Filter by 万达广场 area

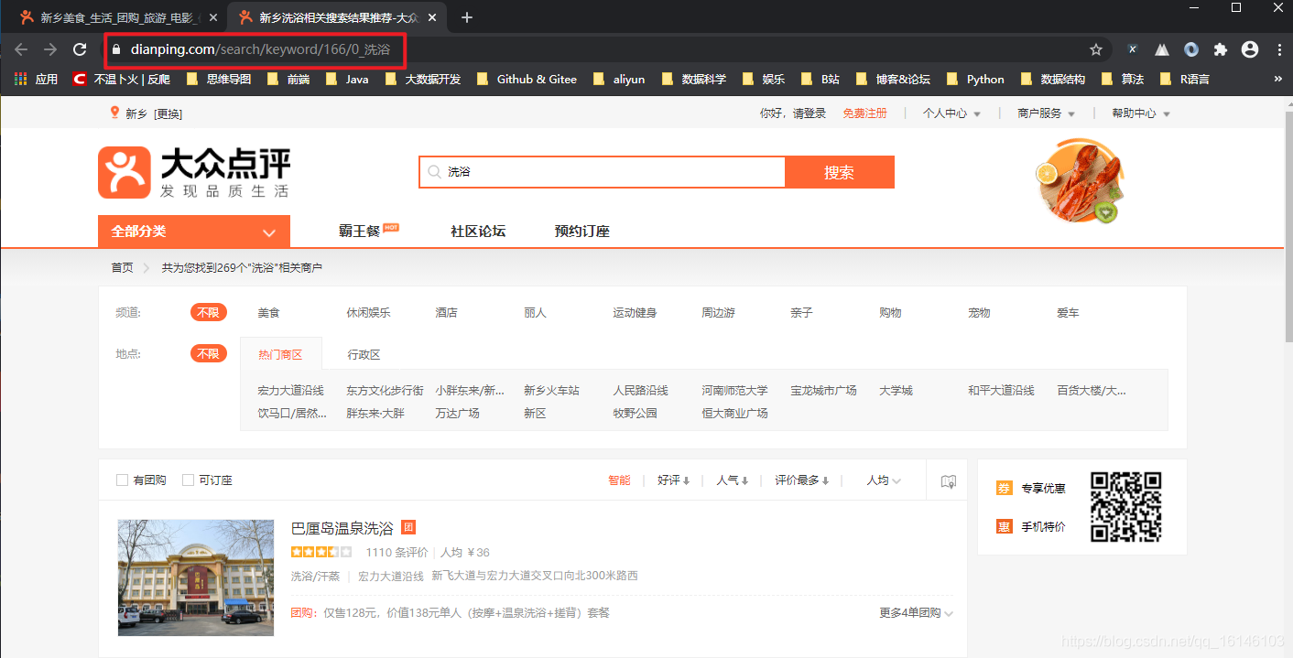tap(457, 414)
